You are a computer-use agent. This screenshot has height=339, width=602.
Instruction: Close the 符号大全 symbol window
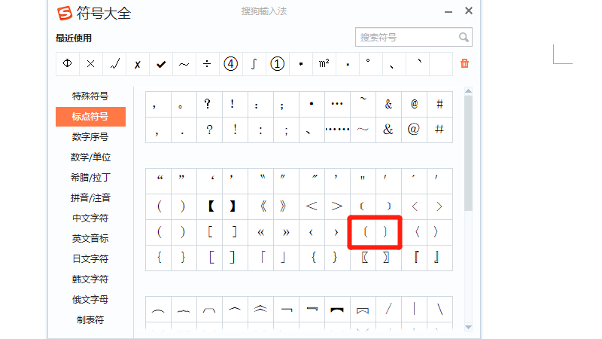point(468,11)
